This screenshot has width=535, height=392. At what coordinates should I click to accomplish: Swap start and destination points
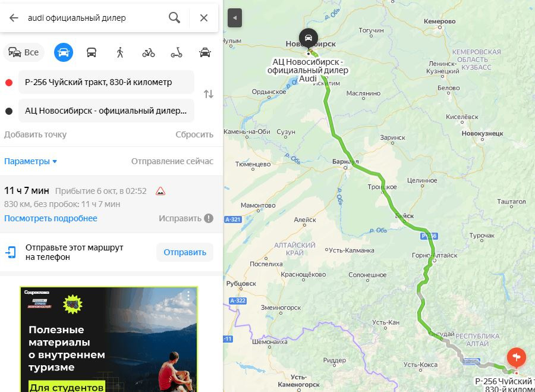(209, 94)
